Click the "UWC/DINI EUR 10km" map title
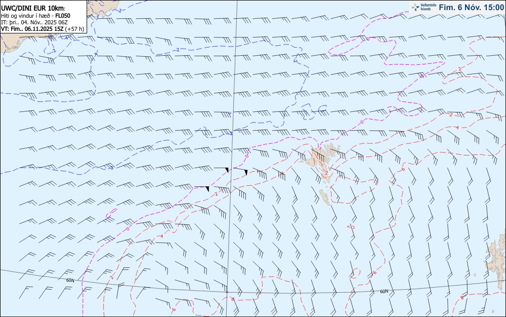The width and height of the screenshot is (506, 317). [33, 9]
